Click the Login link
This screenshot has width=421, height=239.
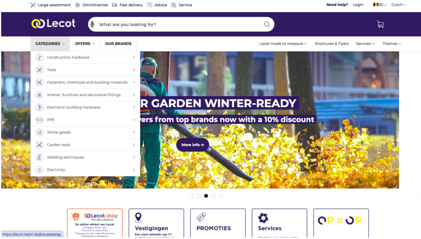358,5
